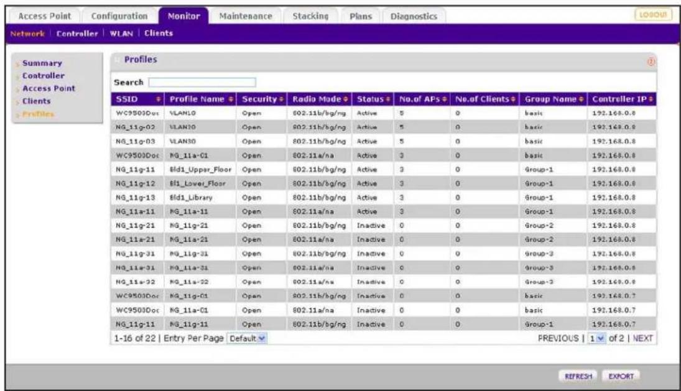
Task: Open Controller in the sidebar
Action: 44,76
